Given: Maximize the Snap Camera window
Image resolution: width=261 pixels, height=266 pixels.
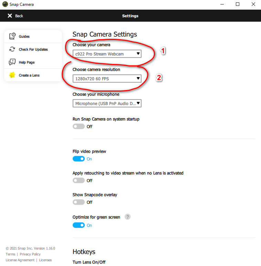Looking at the screenshot, I should pyautogui.click(x=238, y=4).
